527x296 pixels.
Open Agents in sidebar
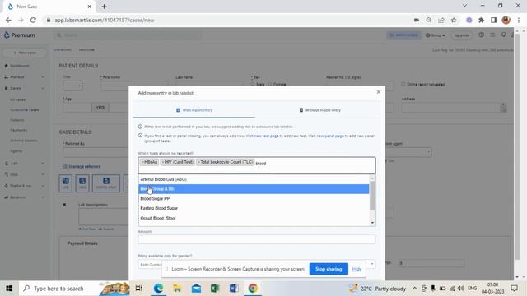(x=16, y=151)
